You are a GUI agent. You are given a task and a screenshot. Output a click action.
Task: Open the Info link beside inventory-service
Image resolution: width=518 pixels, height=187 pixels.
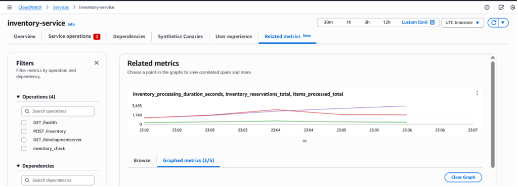point(71,24)
